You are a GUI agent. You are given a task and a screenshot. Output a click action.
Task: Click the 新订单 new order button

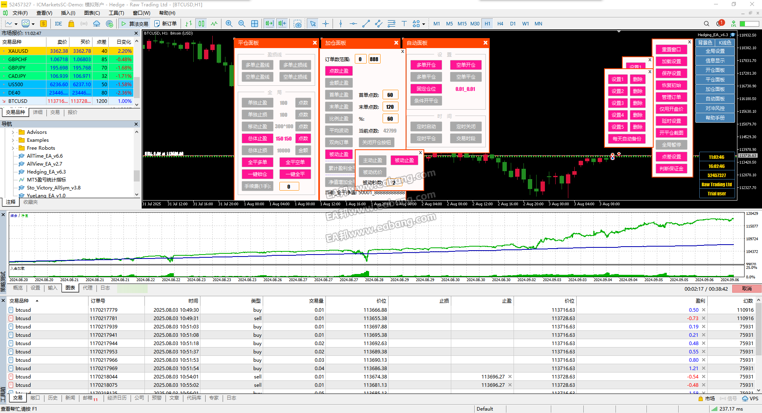[165, 24]
